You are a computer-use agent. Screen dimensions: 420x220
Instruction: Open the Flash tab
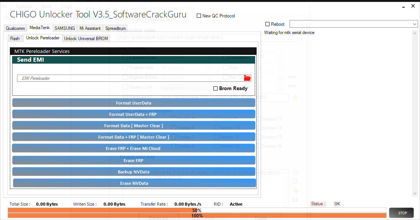tap(15, 38)
